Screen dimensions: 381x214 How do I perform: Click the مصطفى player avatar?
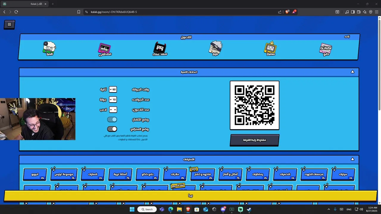[x=105, y=49]
